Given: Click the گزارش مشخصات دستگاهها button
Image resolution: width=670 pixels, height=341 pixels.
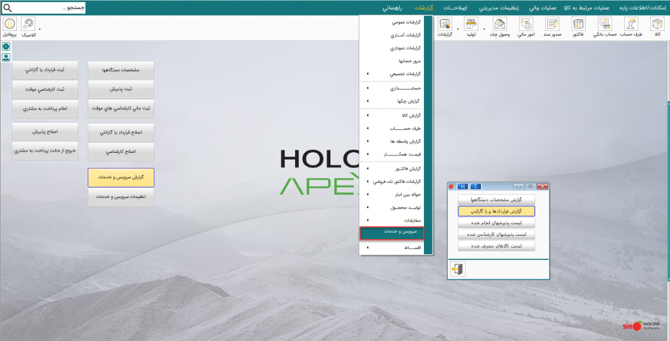Looking at the screenshot, I should (496, 199).
